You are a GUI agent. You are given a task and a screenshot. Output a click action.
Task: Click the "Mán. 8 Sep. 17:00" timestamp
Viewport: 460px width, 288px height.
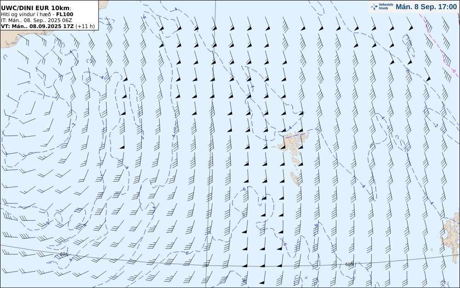pos(426,7)
